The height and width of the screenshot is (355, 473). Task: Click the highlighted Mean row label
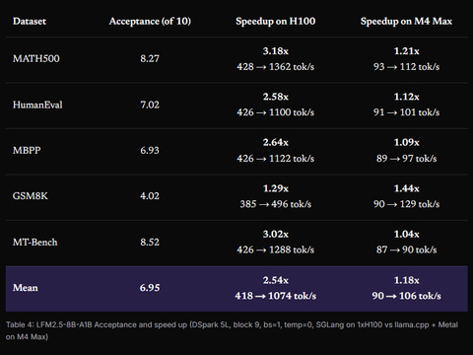(x=26, y=288)
